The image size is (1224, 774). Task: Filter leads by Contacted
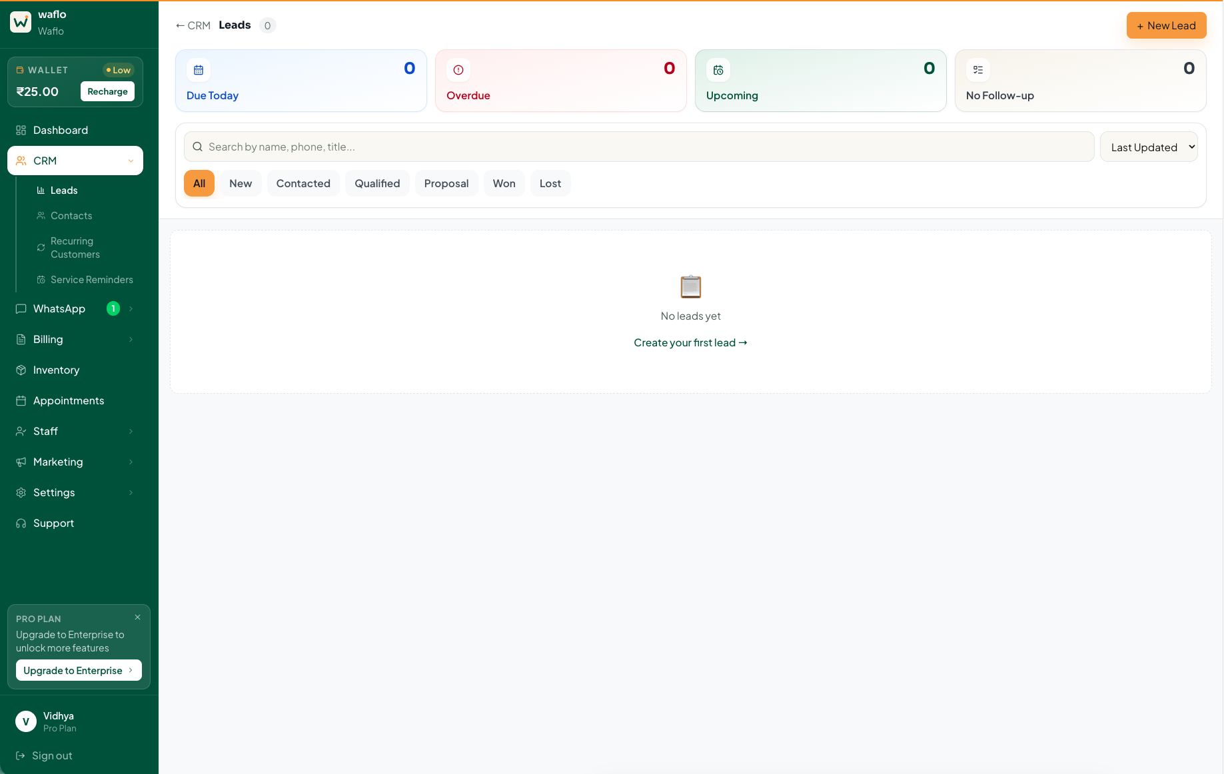[303, 183]
